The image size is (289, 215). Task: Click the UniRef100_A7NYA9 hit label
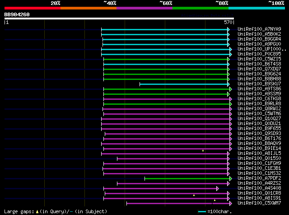click(x=259, y=29)
